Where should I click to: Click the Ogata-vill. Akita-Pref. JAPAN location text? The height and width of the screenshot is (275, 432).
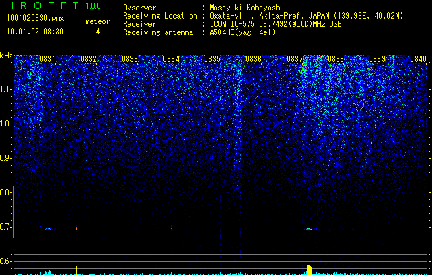(306, 16)
